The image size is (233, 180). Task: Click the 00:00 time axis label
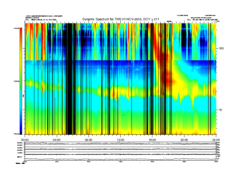coord(25,140)
